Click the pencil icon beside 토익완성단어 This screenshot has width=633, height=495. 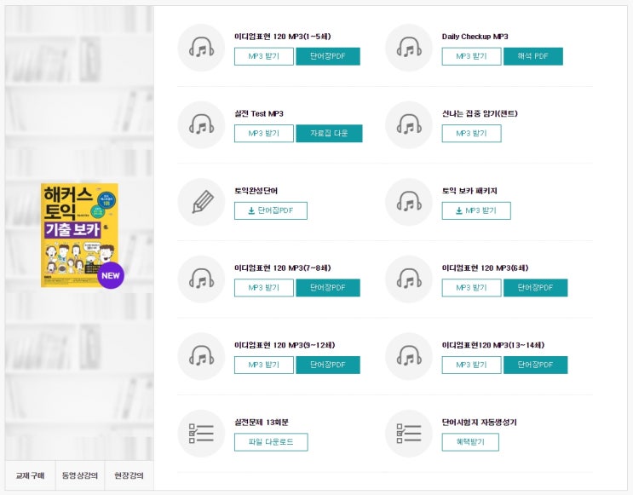pos(201,202)
